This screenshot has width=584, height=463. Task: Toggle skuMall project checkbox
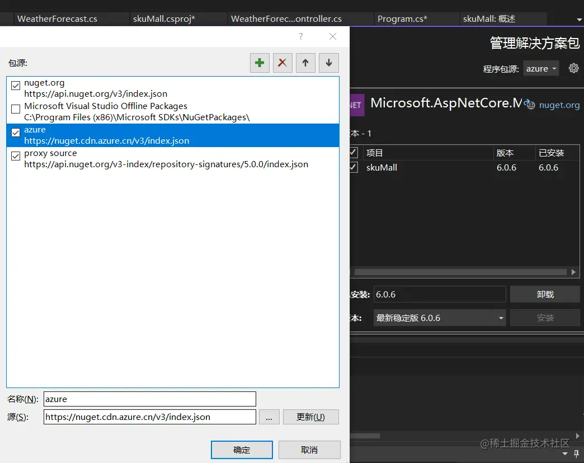pyautogui.click(x=354, y=168)
